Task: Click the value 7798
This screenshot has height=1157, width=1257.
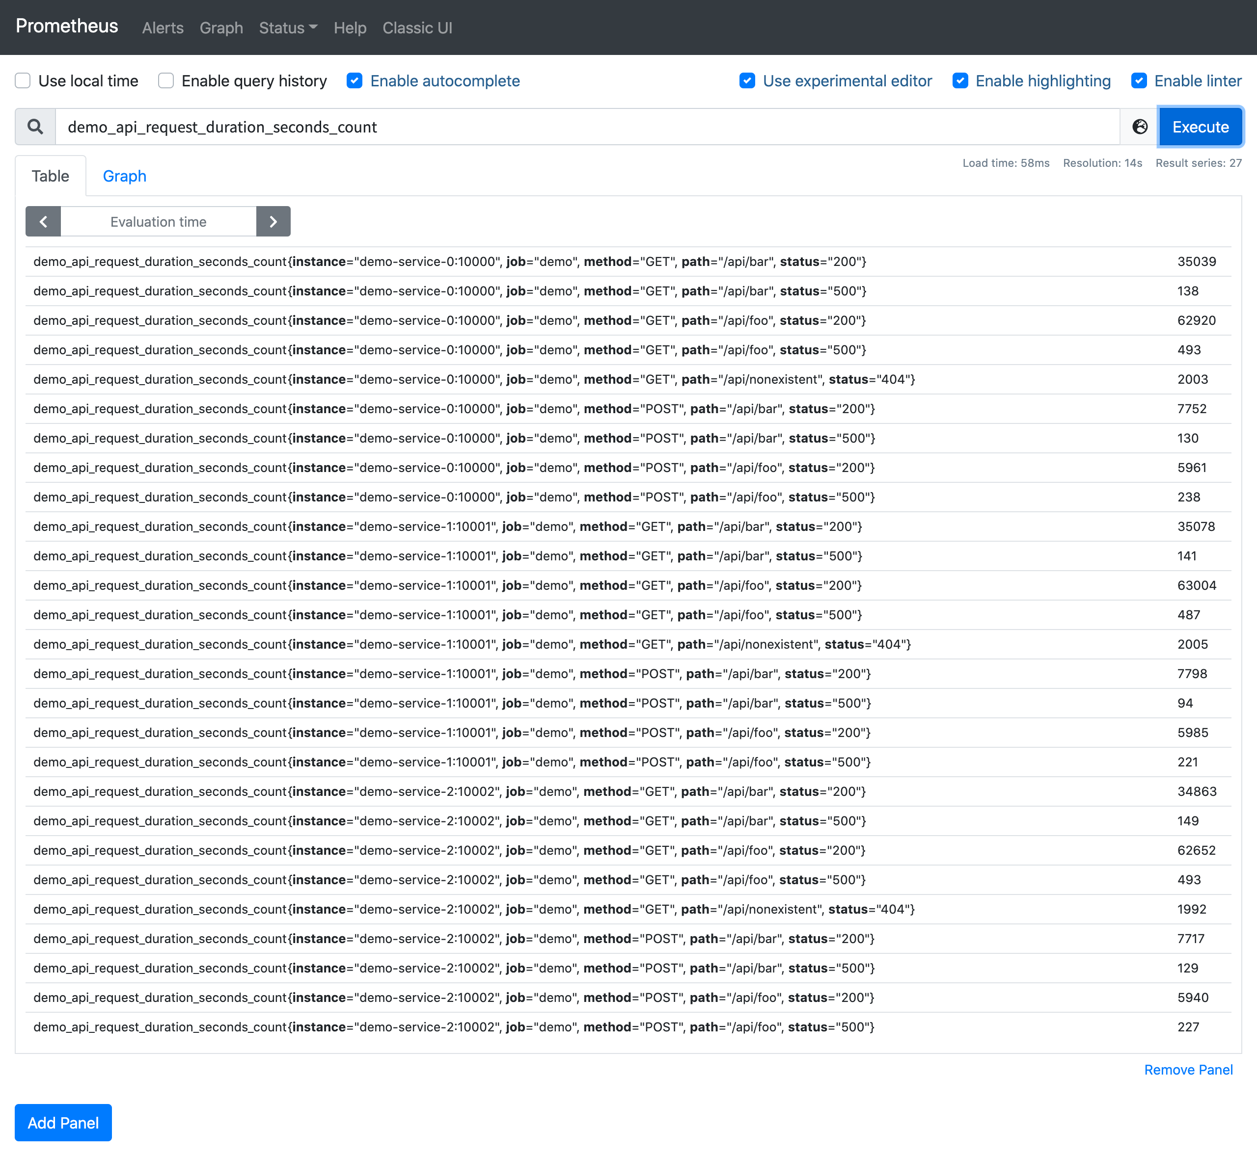Action: [1193, 674]
